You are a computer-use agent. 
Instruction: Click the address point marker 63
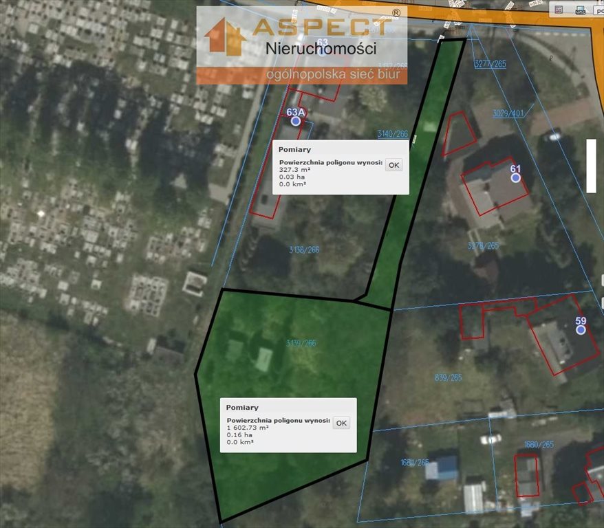tap(322, 52)
